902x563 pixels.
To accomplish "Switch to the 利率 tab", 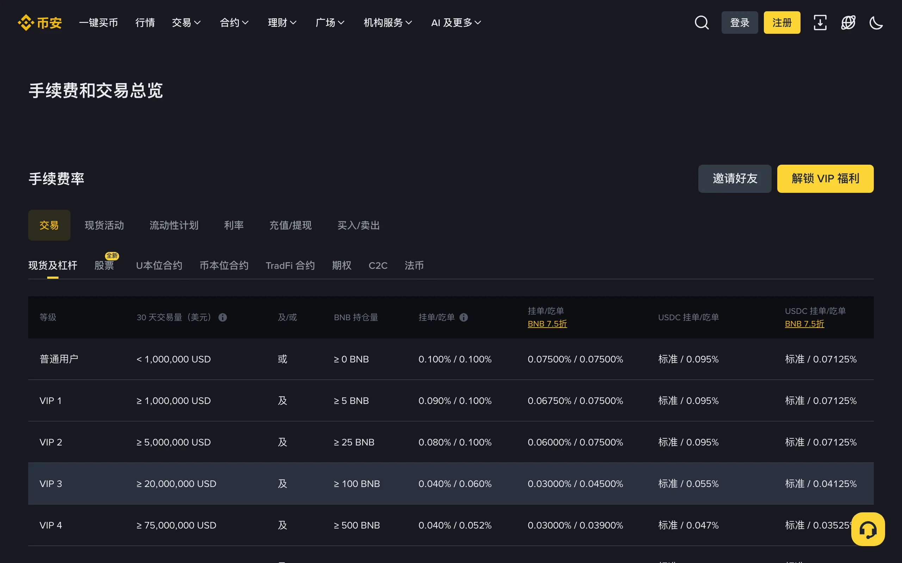I will [234, 225].
